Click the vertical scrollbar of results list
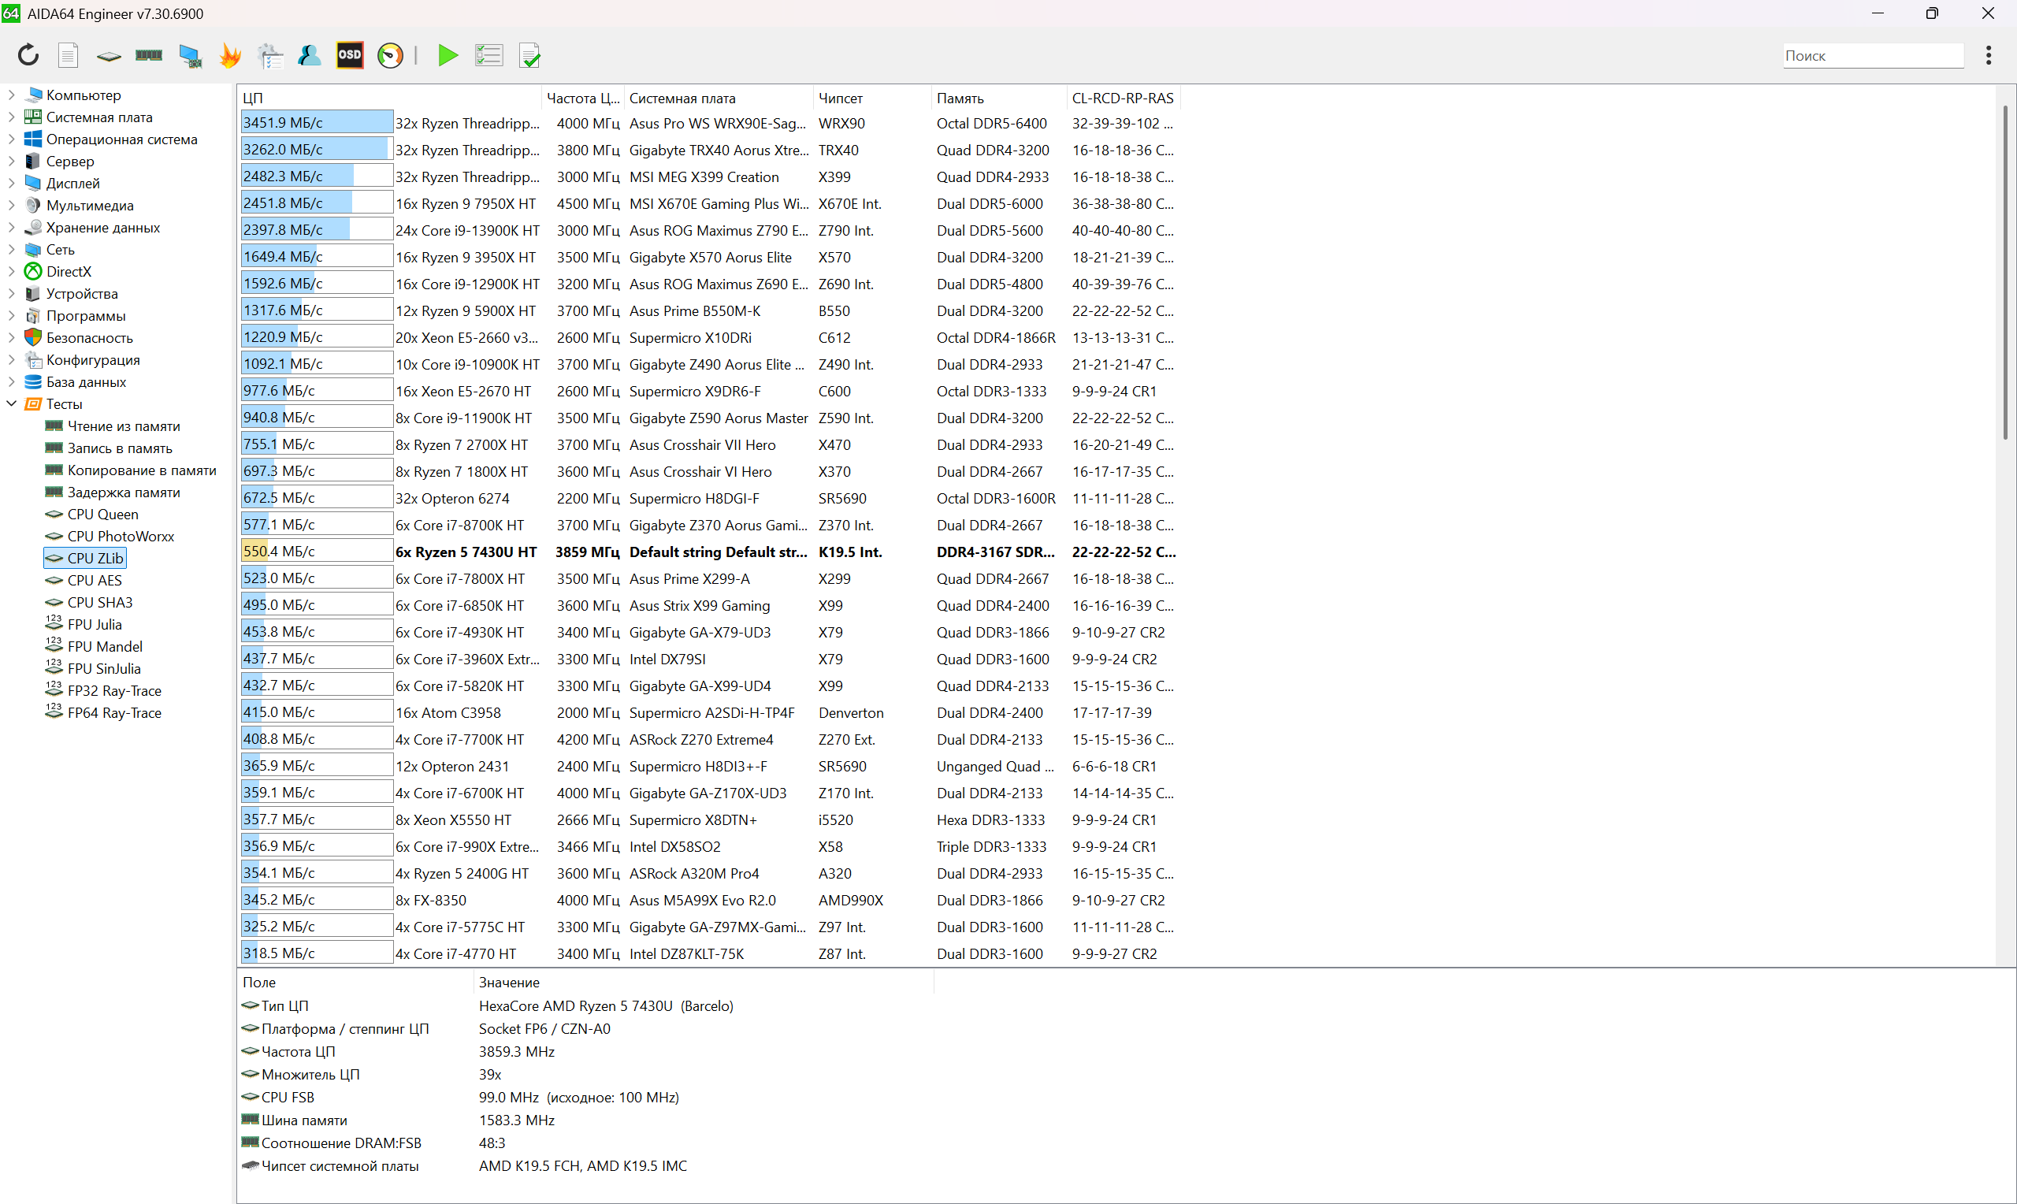This screenshot has height=1204, width=2017. (2005, 273)
